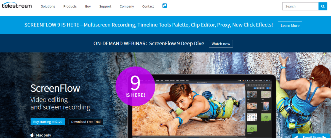The width and height of the screenshot is (331, 138).
Task: Click the 'Video editing and screen recording' tagline
Action: click(60, 103)
